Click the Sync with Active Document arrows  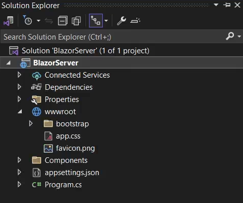coord(49,21)
